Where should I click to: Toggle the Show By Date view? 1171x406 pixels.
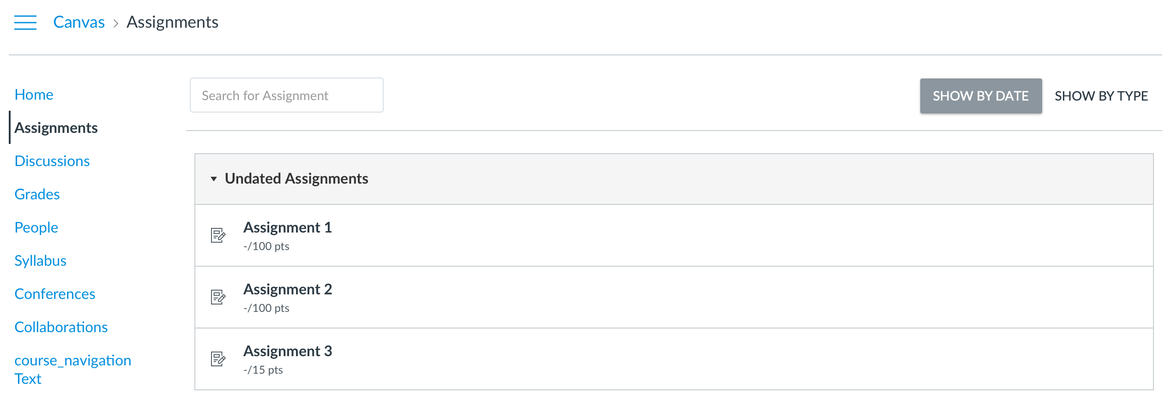(x=981, y=96)
